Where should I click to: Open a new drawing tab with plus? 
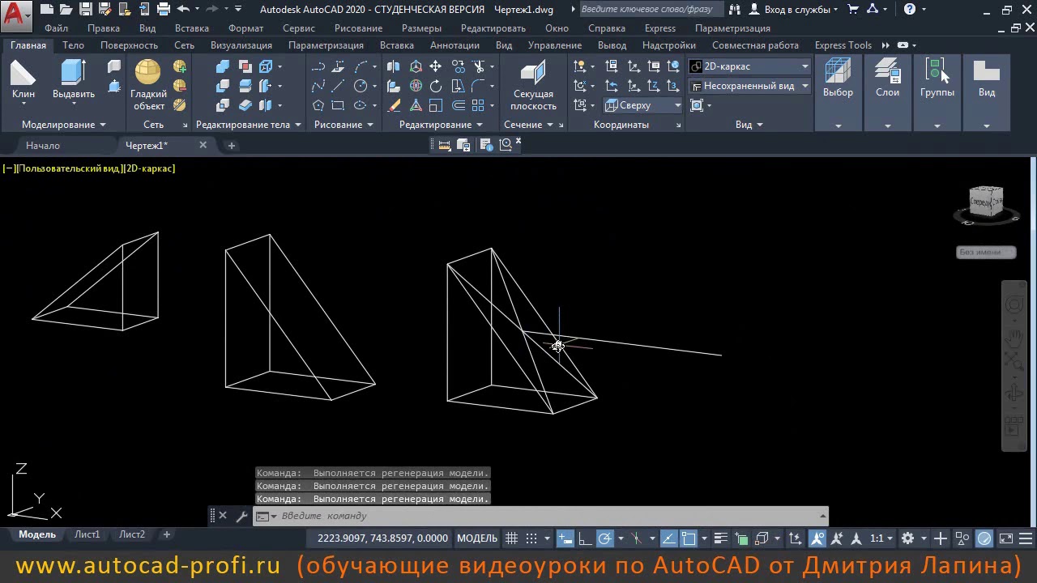(x=231, y=146)
